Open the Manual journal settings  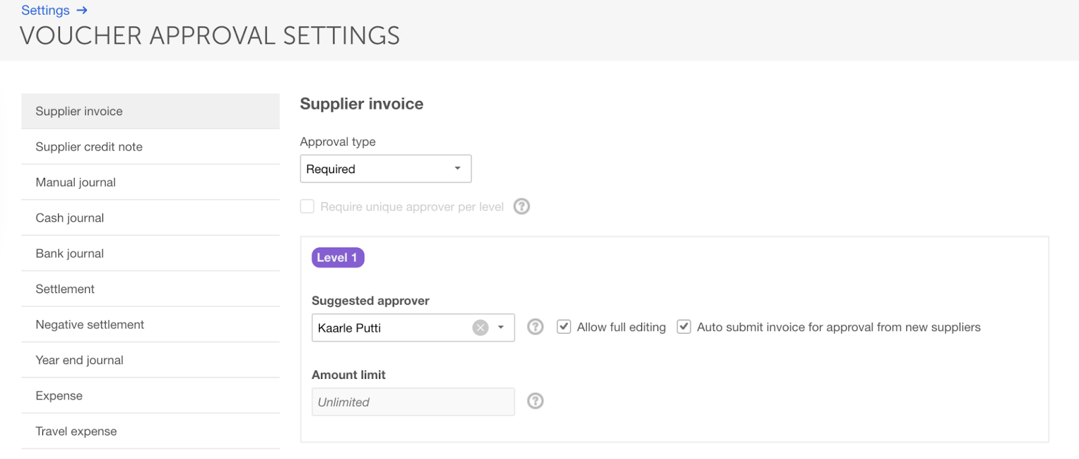coord(76,183)
